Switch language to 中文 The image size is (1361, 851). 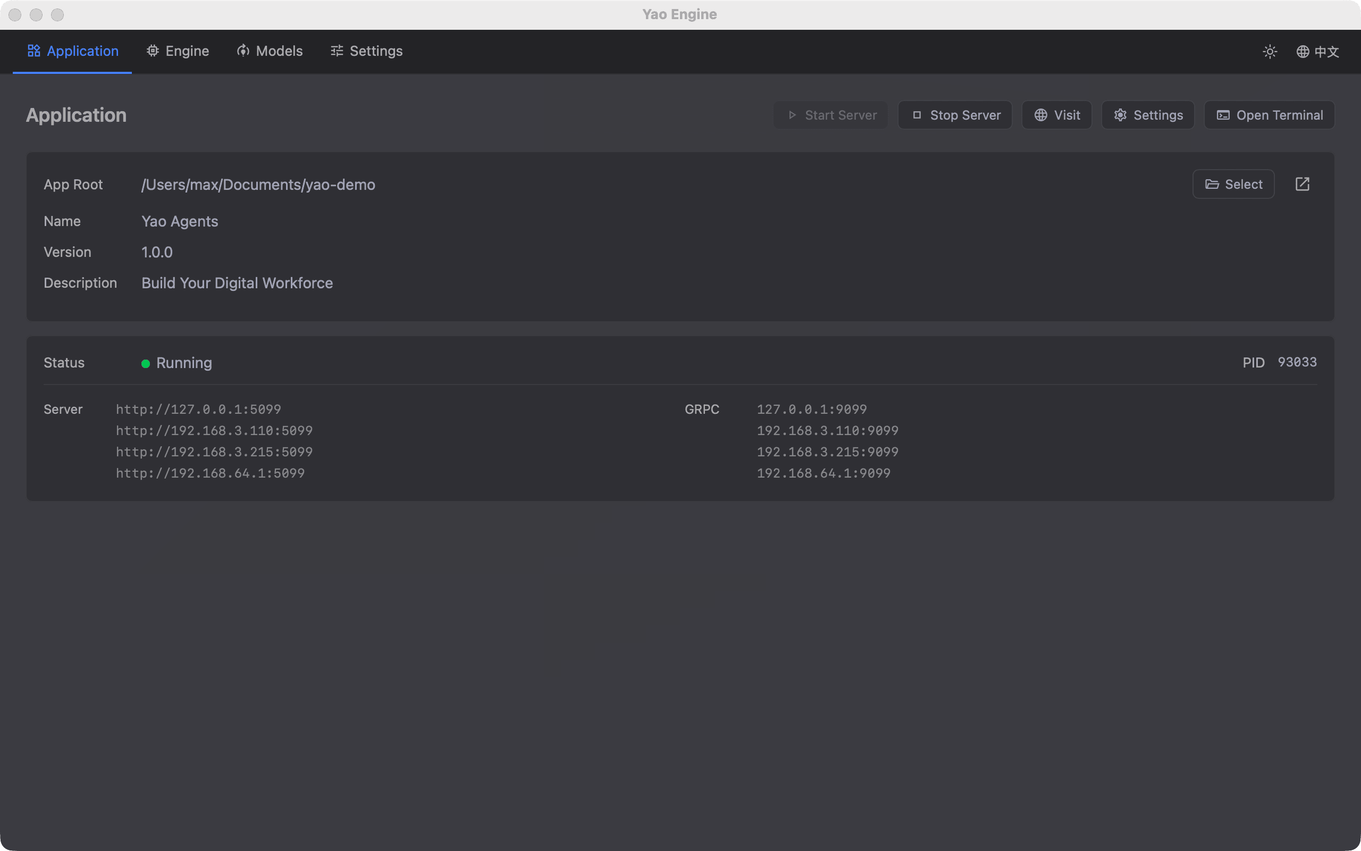(x=1318, y=52)
